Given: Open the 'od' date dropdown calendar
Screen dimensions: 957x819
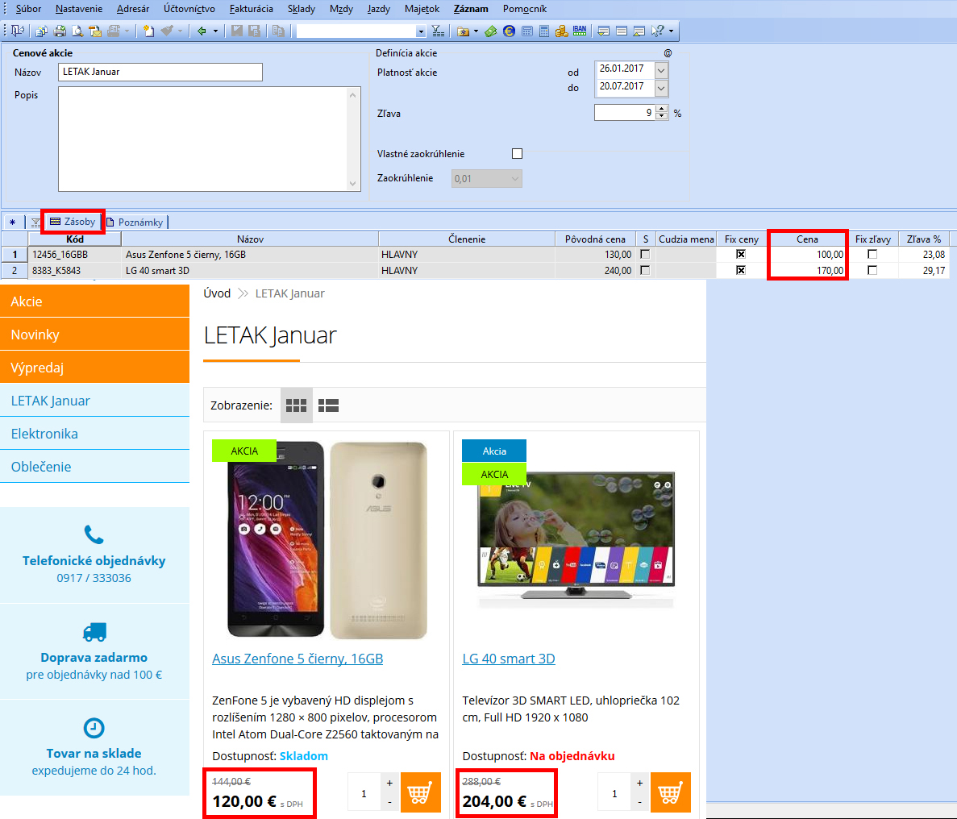Looking at the screenshot, I should (x=661, y=70).
